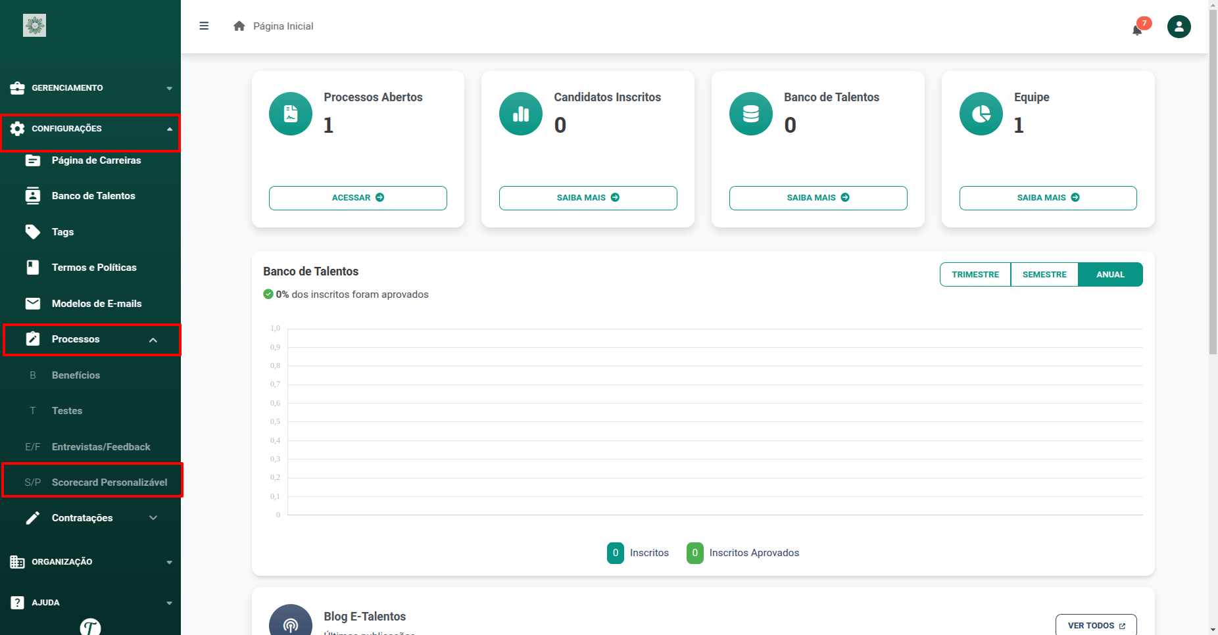This screenshot has height=635, width=1218.
Task: Click the notification bell icon
Action: click(x=1137, y=29)
